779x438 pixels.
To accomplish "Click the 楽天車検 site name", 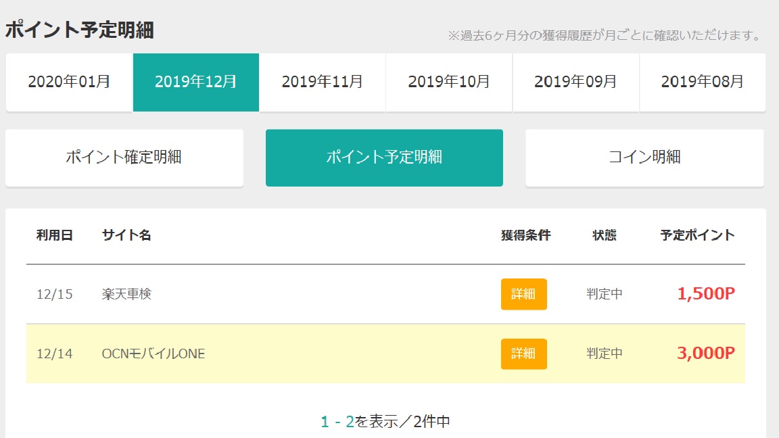I will pos(126,294).
